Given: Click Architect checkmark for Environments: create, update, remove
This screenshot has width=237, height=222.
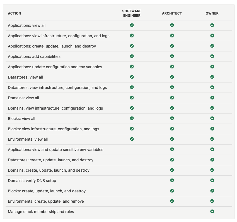Looking at the screenshot, I should click(172, 201).
